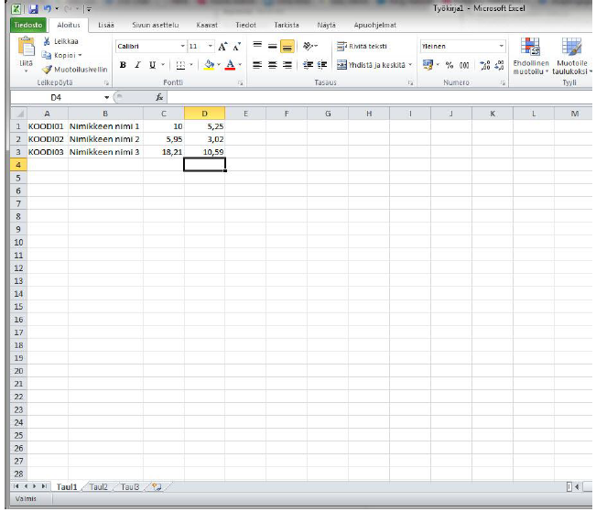This screenshot has height=512, width=596.
Task: Open the text orientation icon
Action: pos(309,46)
